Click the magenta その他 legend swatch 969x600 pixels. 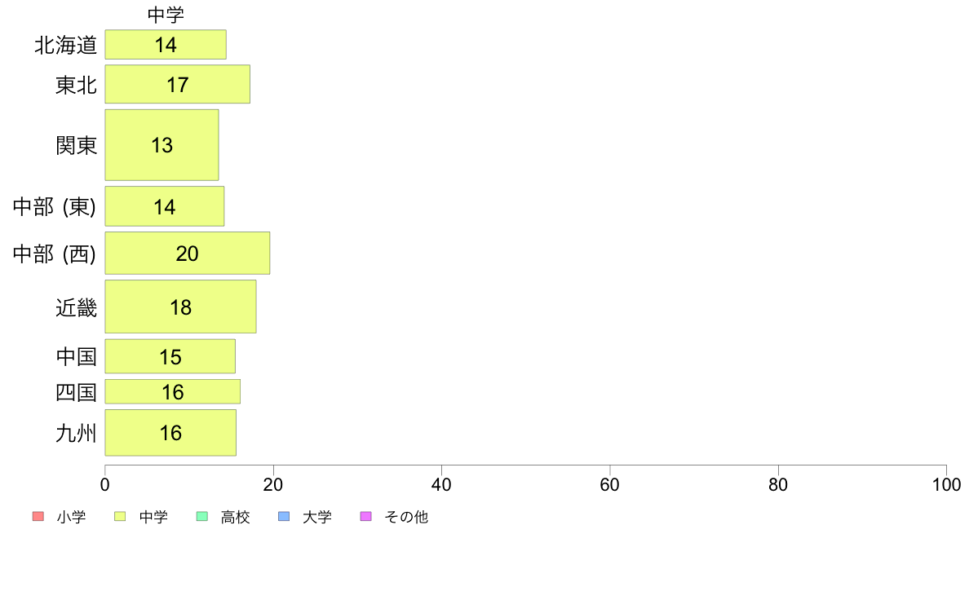pos(366,517)
